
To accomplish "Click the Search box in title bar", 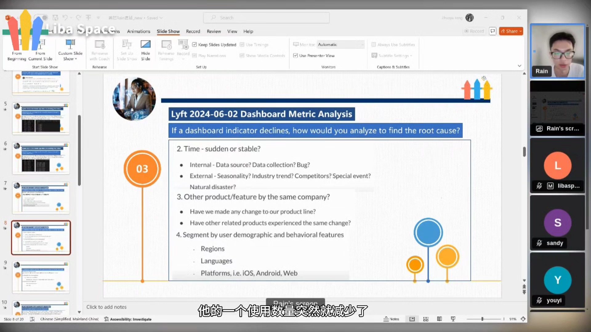I will tap(266, 18).
